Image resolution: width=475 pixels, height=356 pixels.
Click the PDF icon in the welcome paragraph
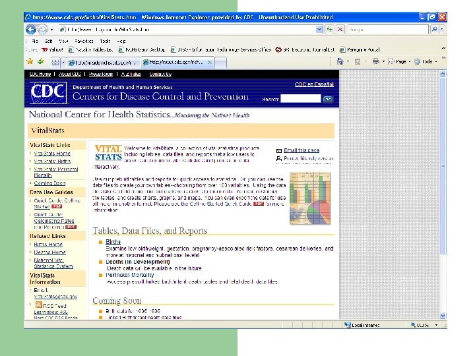[x=259, y=204]
